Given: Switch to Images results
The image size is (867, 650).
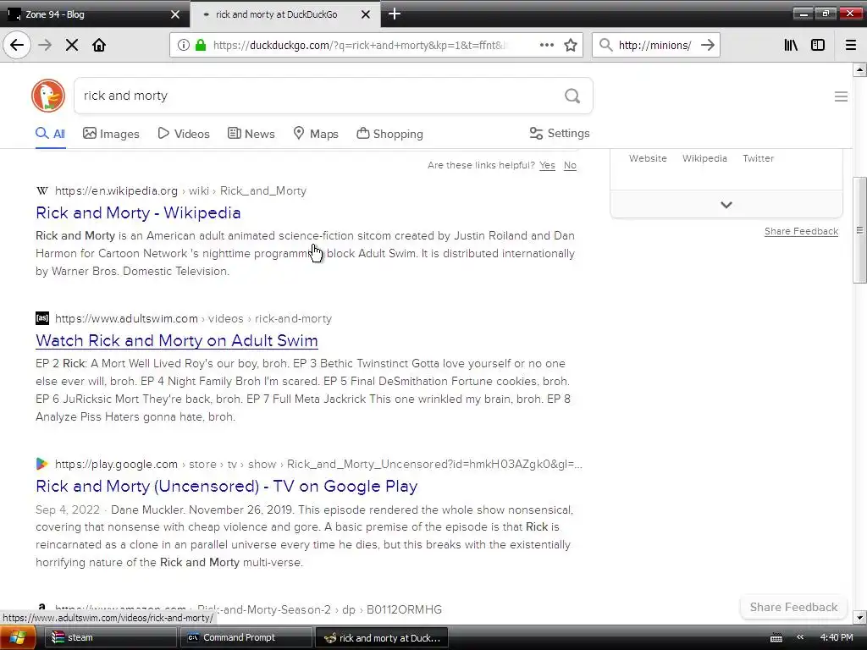Looking at the screenshot, I should pos(111,134).
